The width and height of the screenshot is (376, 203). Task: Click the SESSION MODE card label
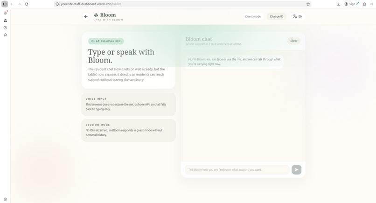(97, 125)
